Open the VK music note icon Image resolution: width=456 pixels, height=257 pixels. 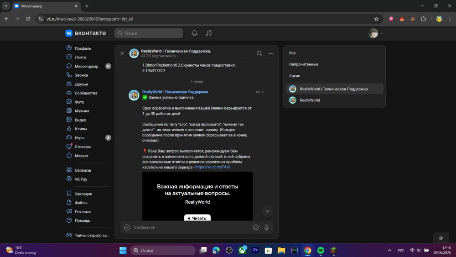pyautogui.click(x=208, y=33)
